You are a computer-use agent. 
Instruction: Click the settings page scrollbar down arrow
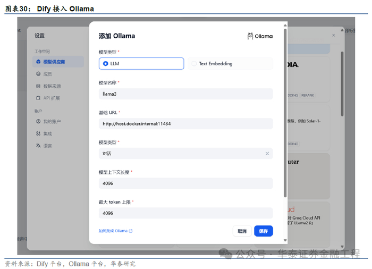point(342,247)
